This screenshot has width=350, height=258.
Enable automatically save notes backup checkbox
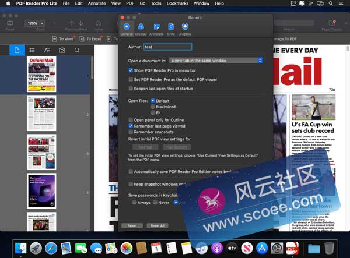click(x=131, y=172)
